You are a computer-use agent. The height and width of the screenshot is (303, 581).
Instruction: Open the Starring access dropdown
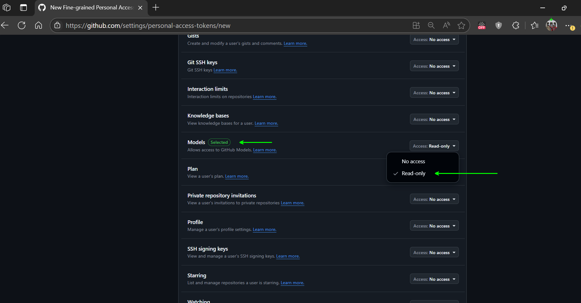[434, 279]
